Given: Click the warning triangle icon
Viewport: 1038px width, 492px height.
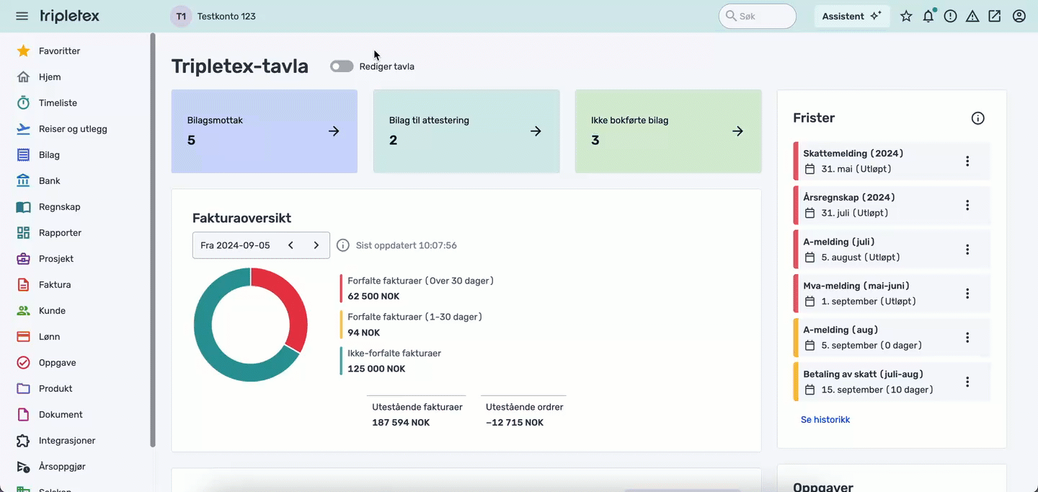Looking at the screenshot, I should (972, 16).
